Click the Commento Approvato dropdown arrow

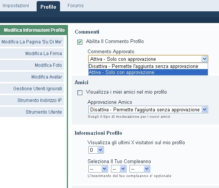(x=205, y=59)
